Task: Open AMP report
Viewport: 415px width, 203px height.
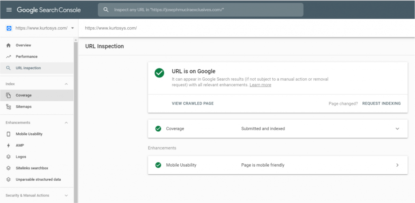Action: coord(37,145)
